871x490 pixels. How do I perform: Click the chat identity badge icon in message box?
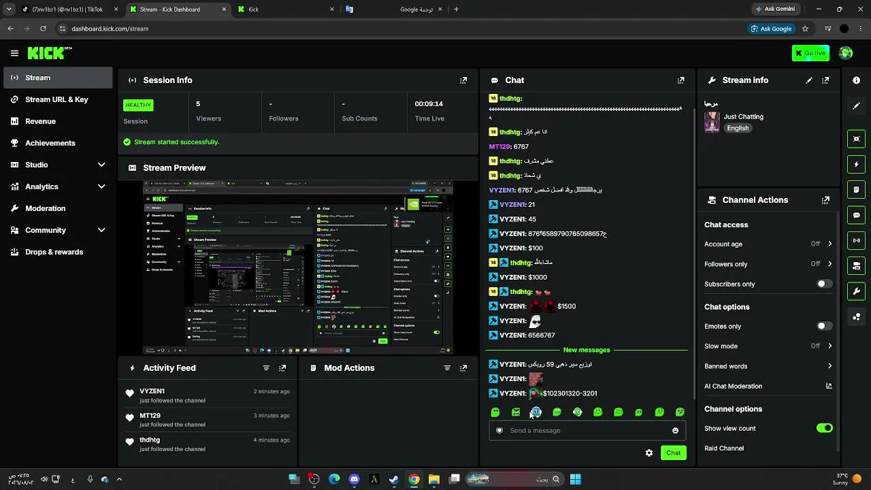tap(499, 431)
